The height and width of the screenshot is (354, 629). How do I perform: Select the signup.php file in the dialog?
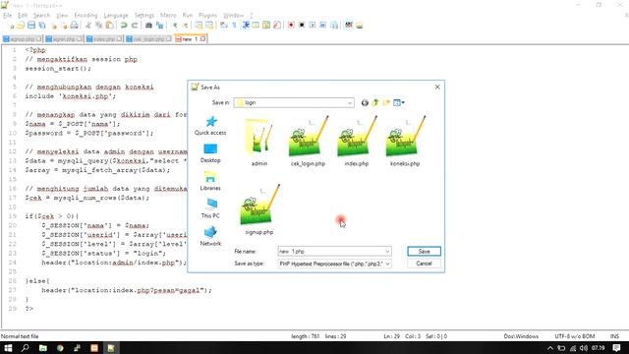259,209
